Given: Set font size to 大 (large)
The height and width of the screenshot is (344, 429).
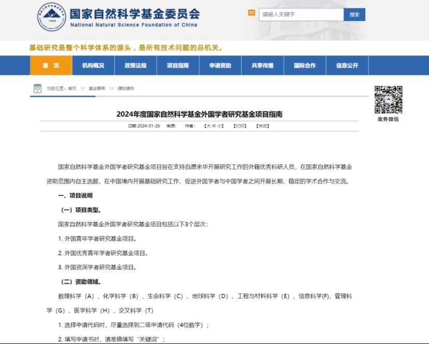Looking at the screenshot, I should pos(208,126).
